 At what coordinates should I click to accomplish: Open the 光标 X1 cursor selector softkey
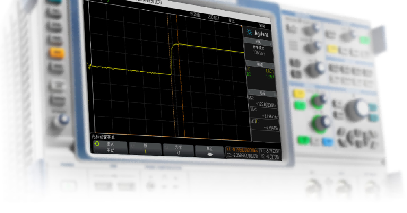point(178,150)
